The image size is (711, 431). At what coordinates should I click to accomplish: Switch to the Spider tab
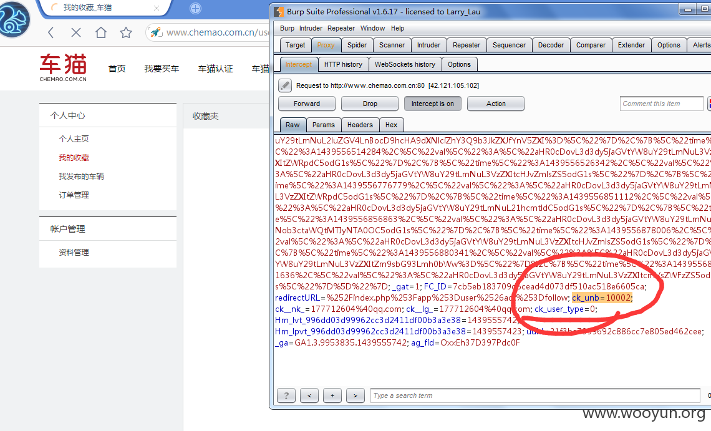(x=357, y=45)
